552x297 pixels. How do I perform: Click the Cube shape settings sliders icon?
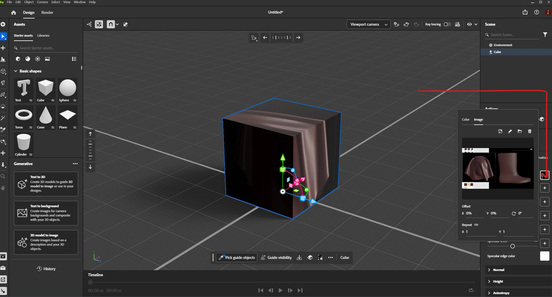tap(53, 100)
